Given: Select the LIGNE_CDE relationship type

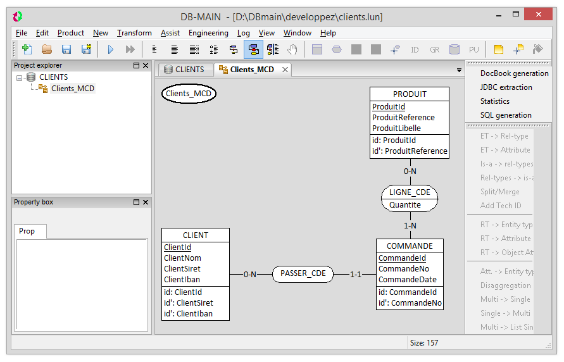Looking at the screenshot, I should coord(410,199).
